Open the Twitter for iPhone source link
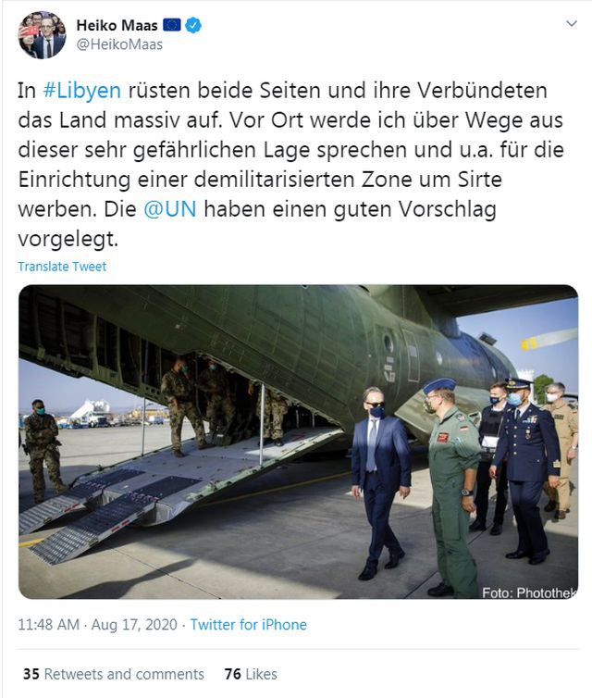The image size is (592, 698). click(x=249, y=625)
